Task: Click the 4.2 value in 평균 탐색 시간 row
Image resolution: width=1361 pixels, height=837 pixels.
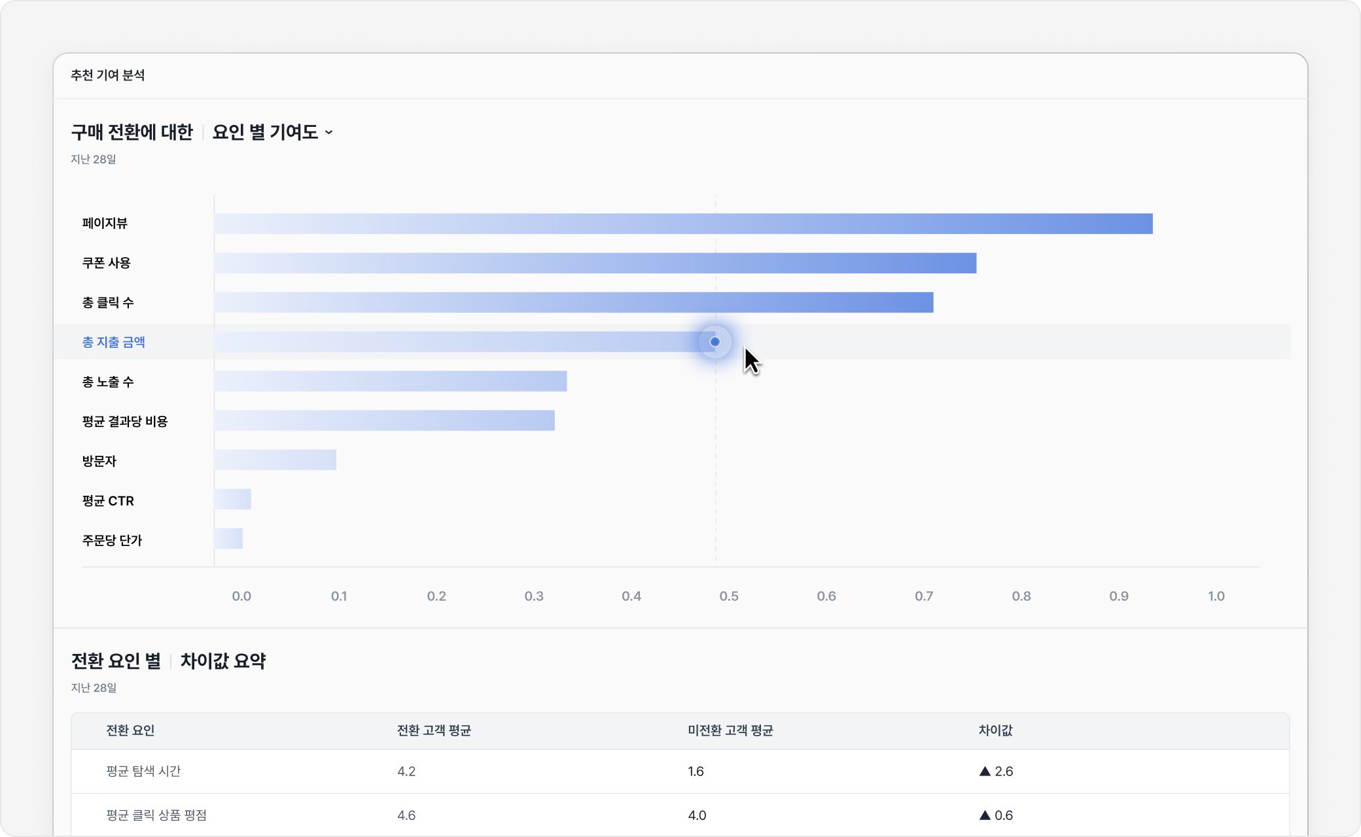Action: pyautogui.click(x=406, y=772)
